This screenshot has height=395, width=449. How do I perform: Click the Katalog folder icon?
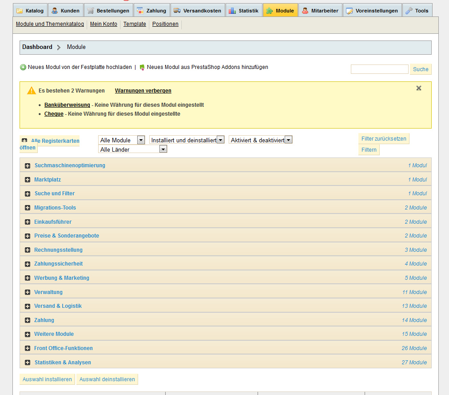point(20,11)
